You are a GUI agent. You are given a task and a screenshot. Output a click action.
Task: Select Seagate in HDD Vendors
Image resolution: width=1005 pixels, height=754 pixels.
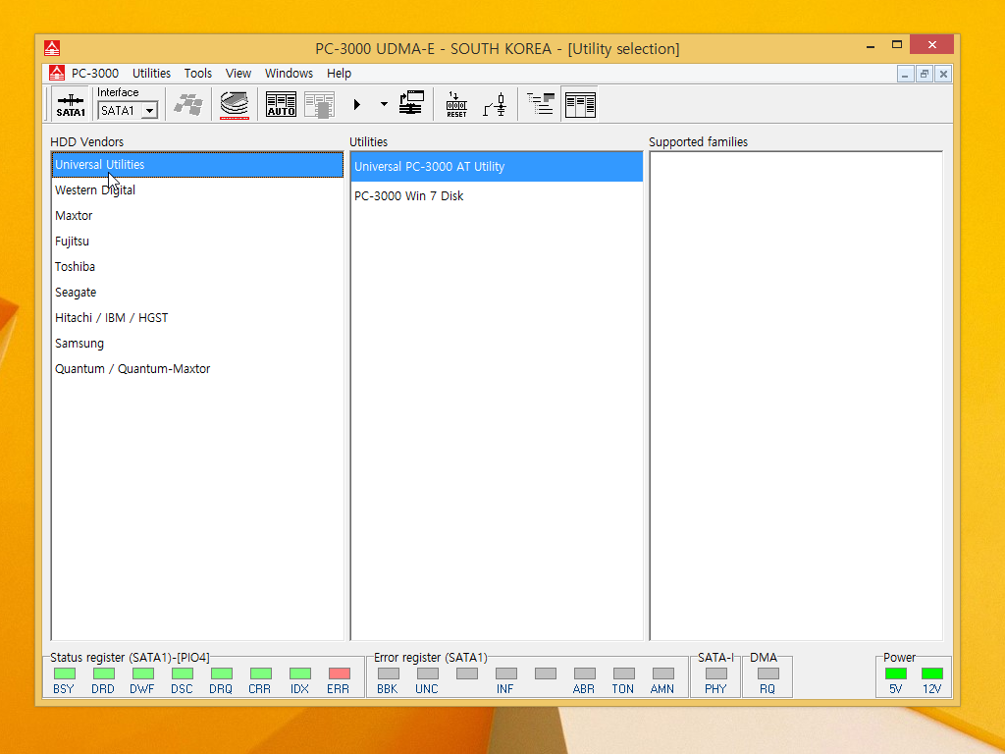(197, 293)
